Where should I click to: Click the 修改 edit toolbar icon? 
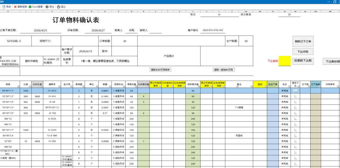point(4,7)
